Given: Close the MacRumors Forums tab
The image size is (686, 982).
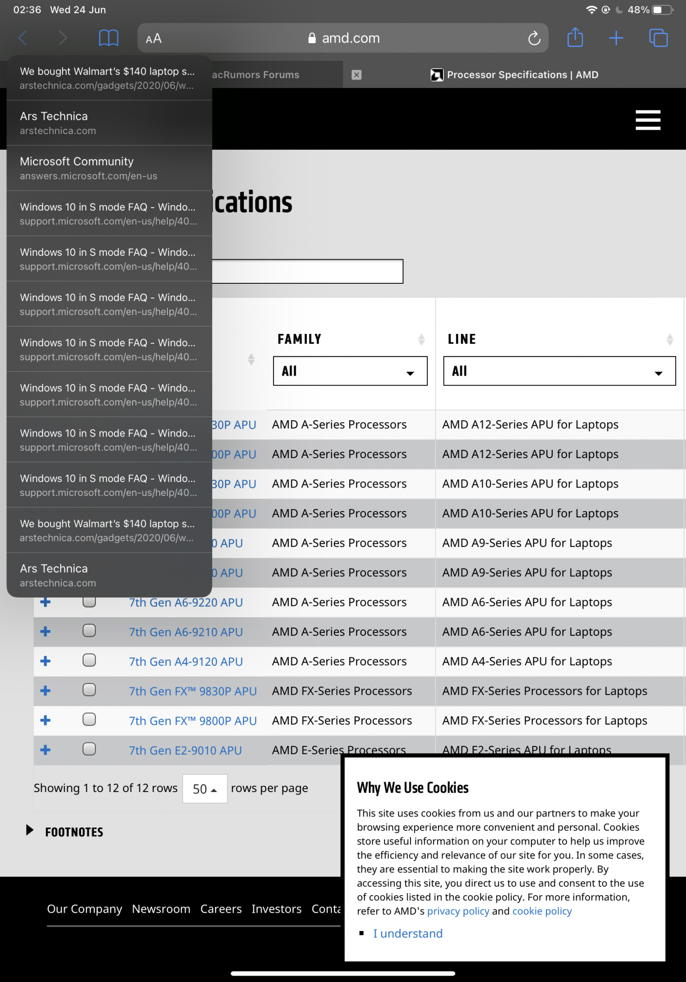Looking at the screenshot, I should pos(357,75).
